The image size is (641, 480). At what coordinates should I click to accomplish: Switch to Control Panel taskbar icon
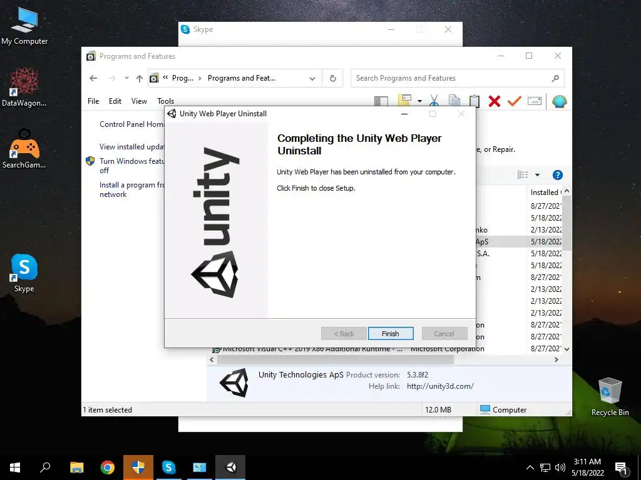coord(200,467)
